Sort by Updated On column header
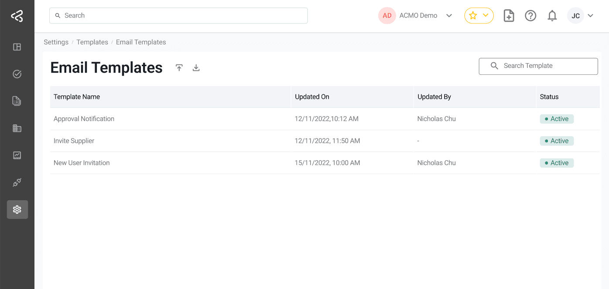This screenshot has width=609, height=289. 312,97
